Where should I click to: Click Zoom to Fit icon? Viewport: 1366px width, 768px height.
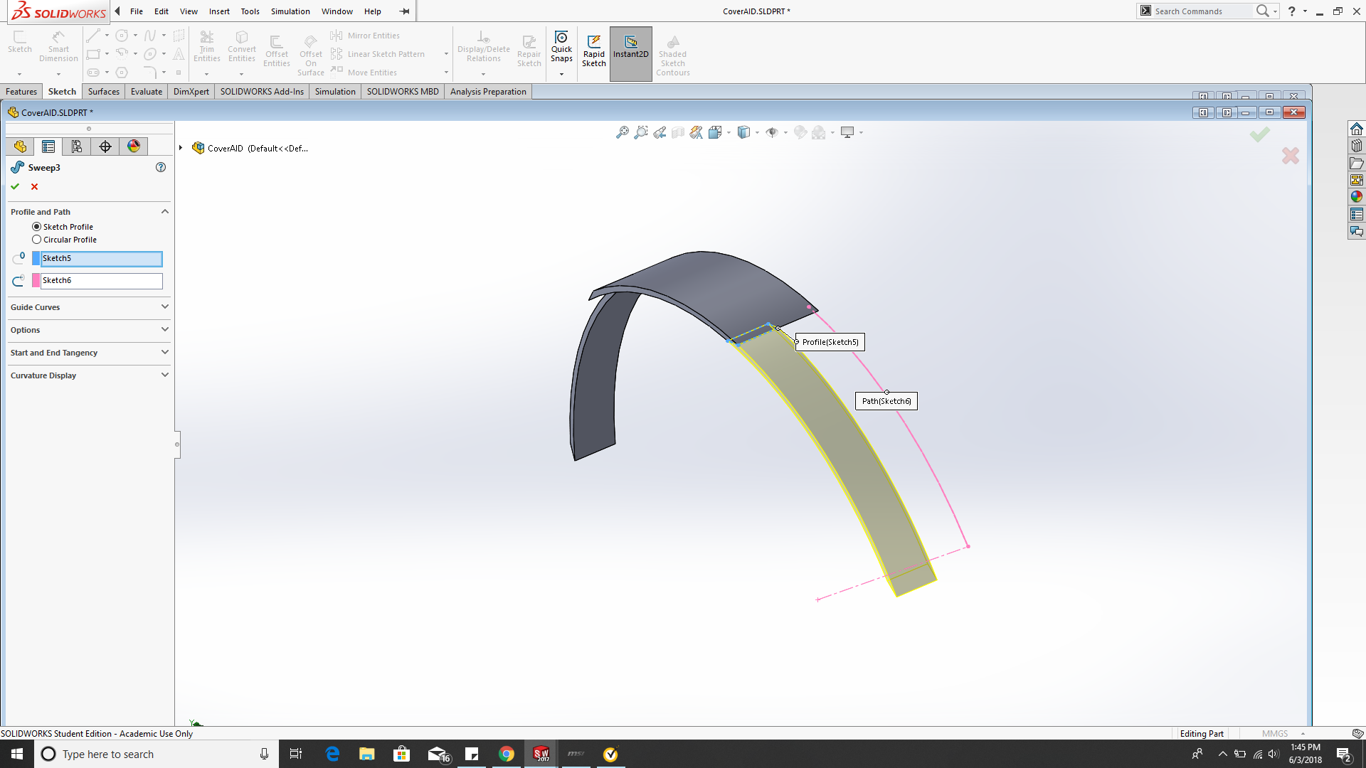(x=623, y=132)
